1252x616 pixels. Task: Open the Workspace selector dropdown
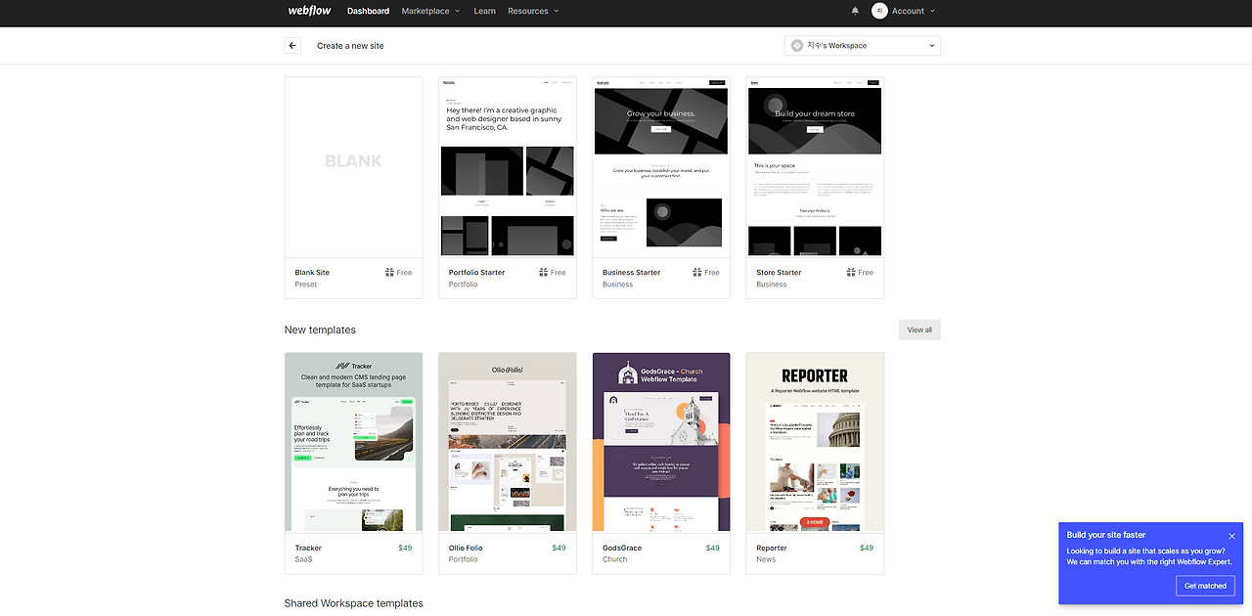(863, 46)
